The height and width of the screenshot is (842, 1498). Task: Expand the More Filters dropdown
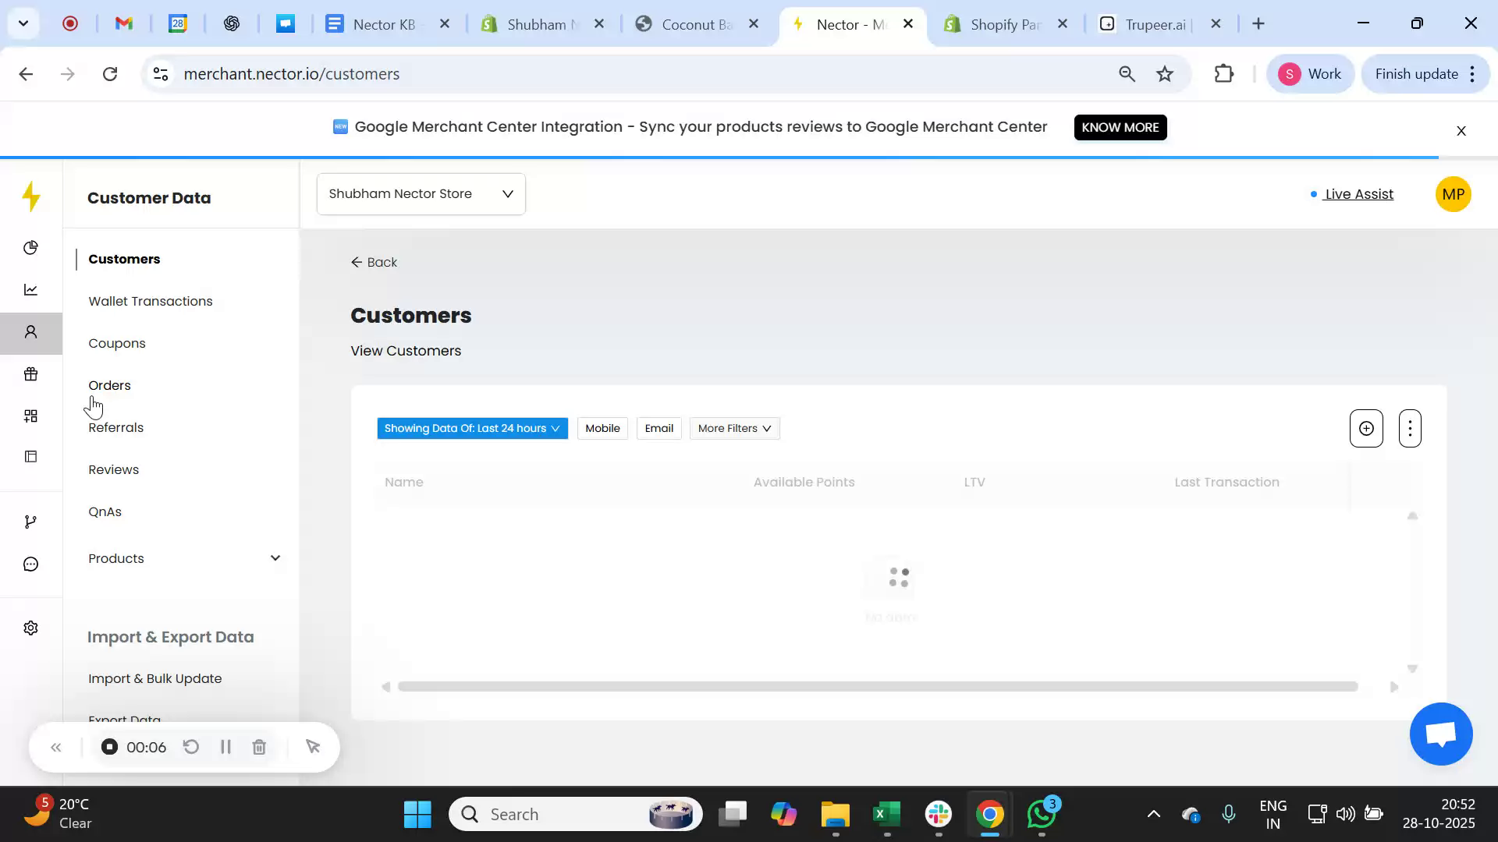tap(733, 428)
